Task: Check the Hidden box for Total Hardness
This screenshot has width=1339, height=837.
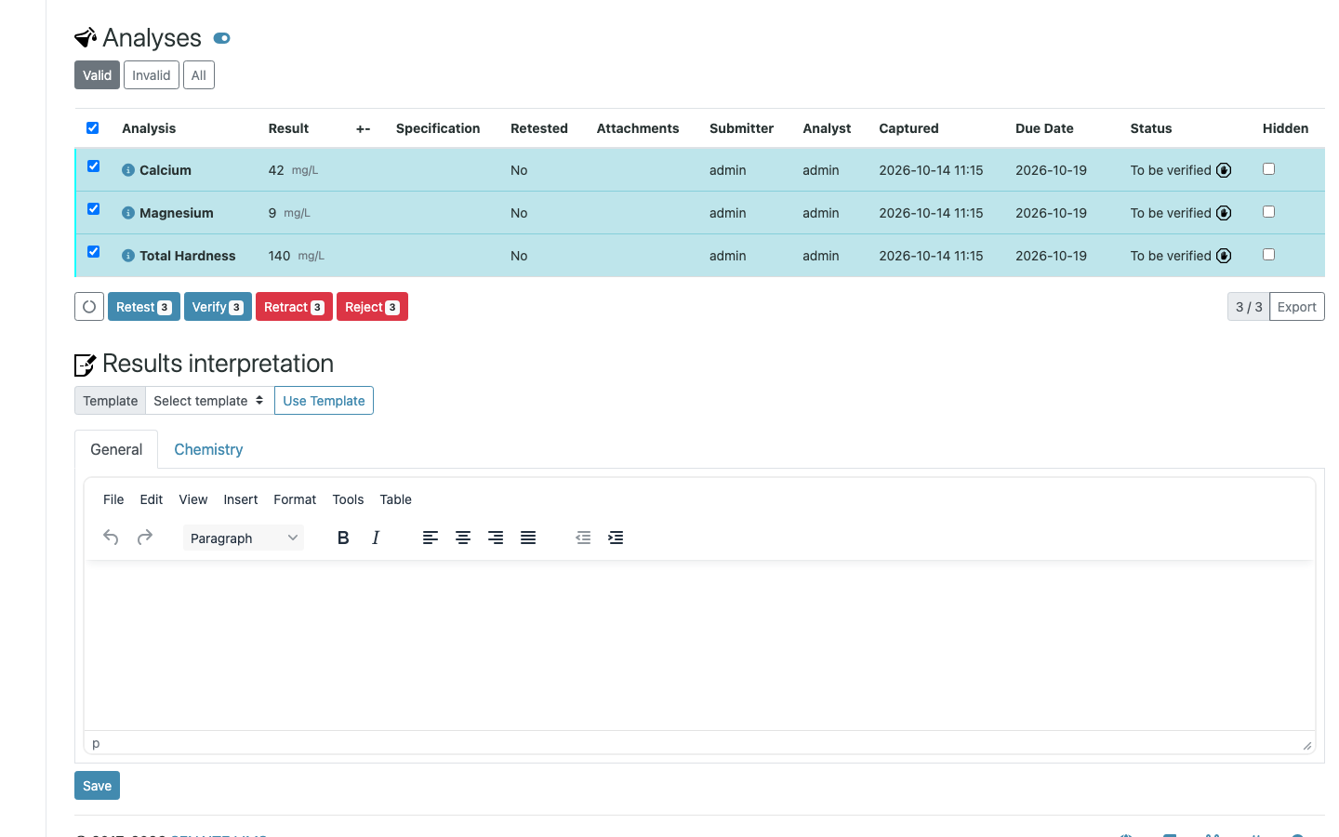Action: coord(1268,255)
